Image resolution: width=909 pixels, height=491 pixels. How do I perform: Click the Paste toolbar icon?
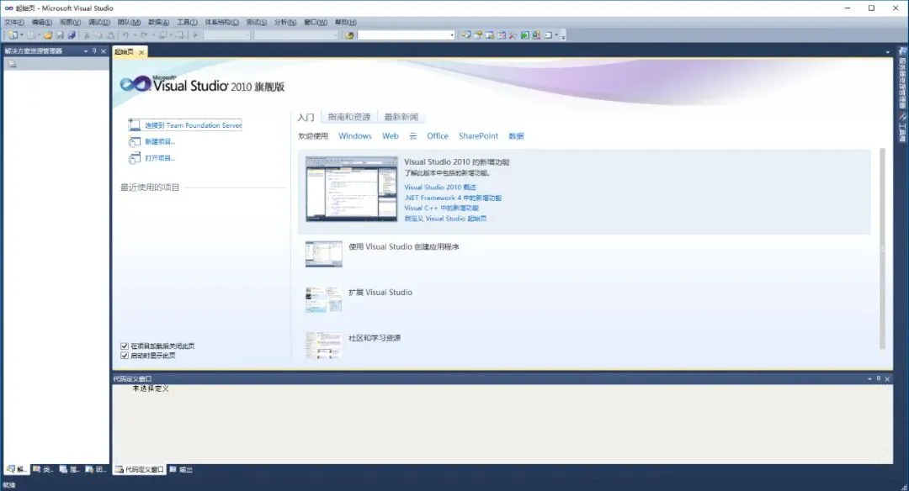pyautogui.click(x=110, y=34)
